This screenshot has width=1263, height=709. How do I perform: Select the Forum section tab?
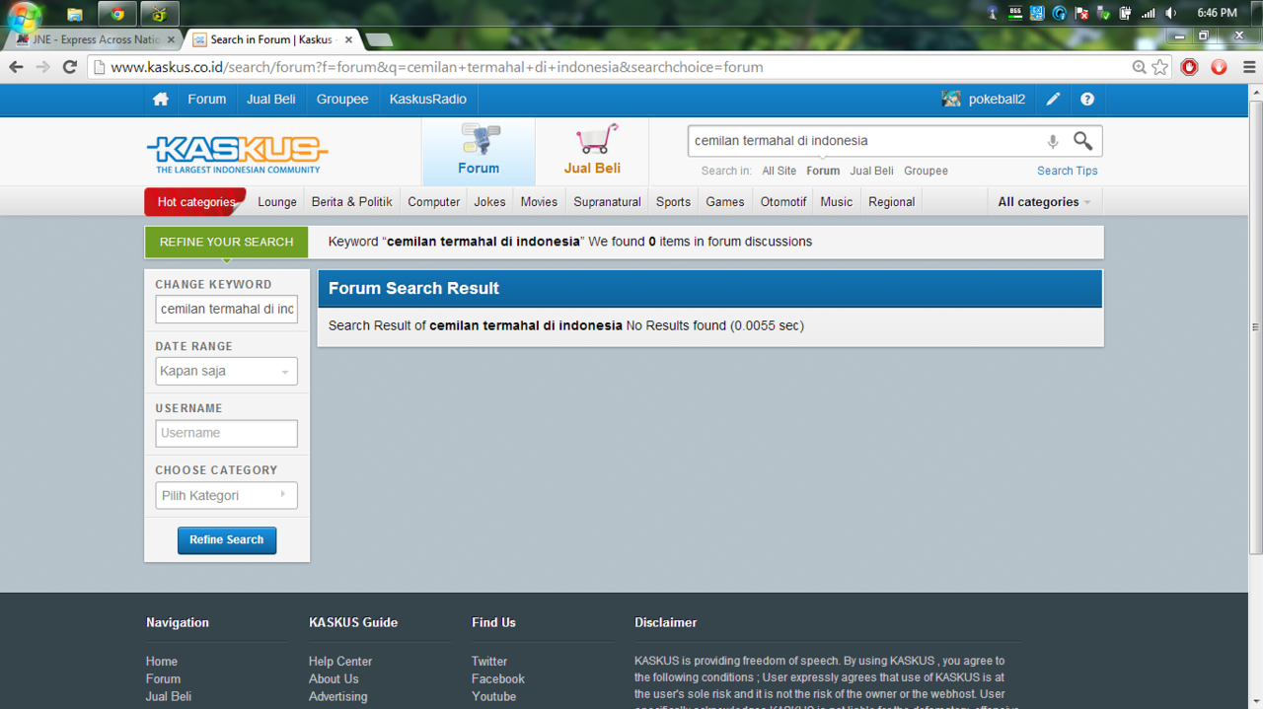pos(479,152)
